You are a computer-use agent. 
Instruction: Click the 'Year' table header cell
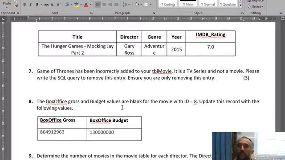pos(176,37)
